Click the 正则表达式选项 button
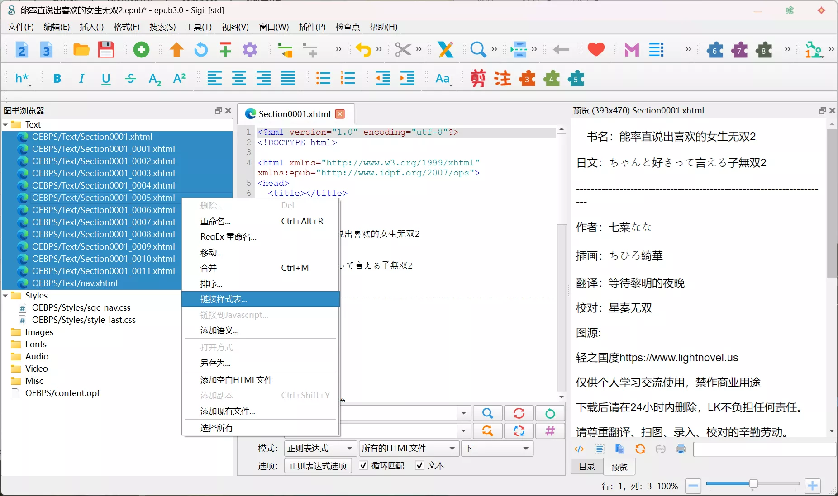 [318, 466]
